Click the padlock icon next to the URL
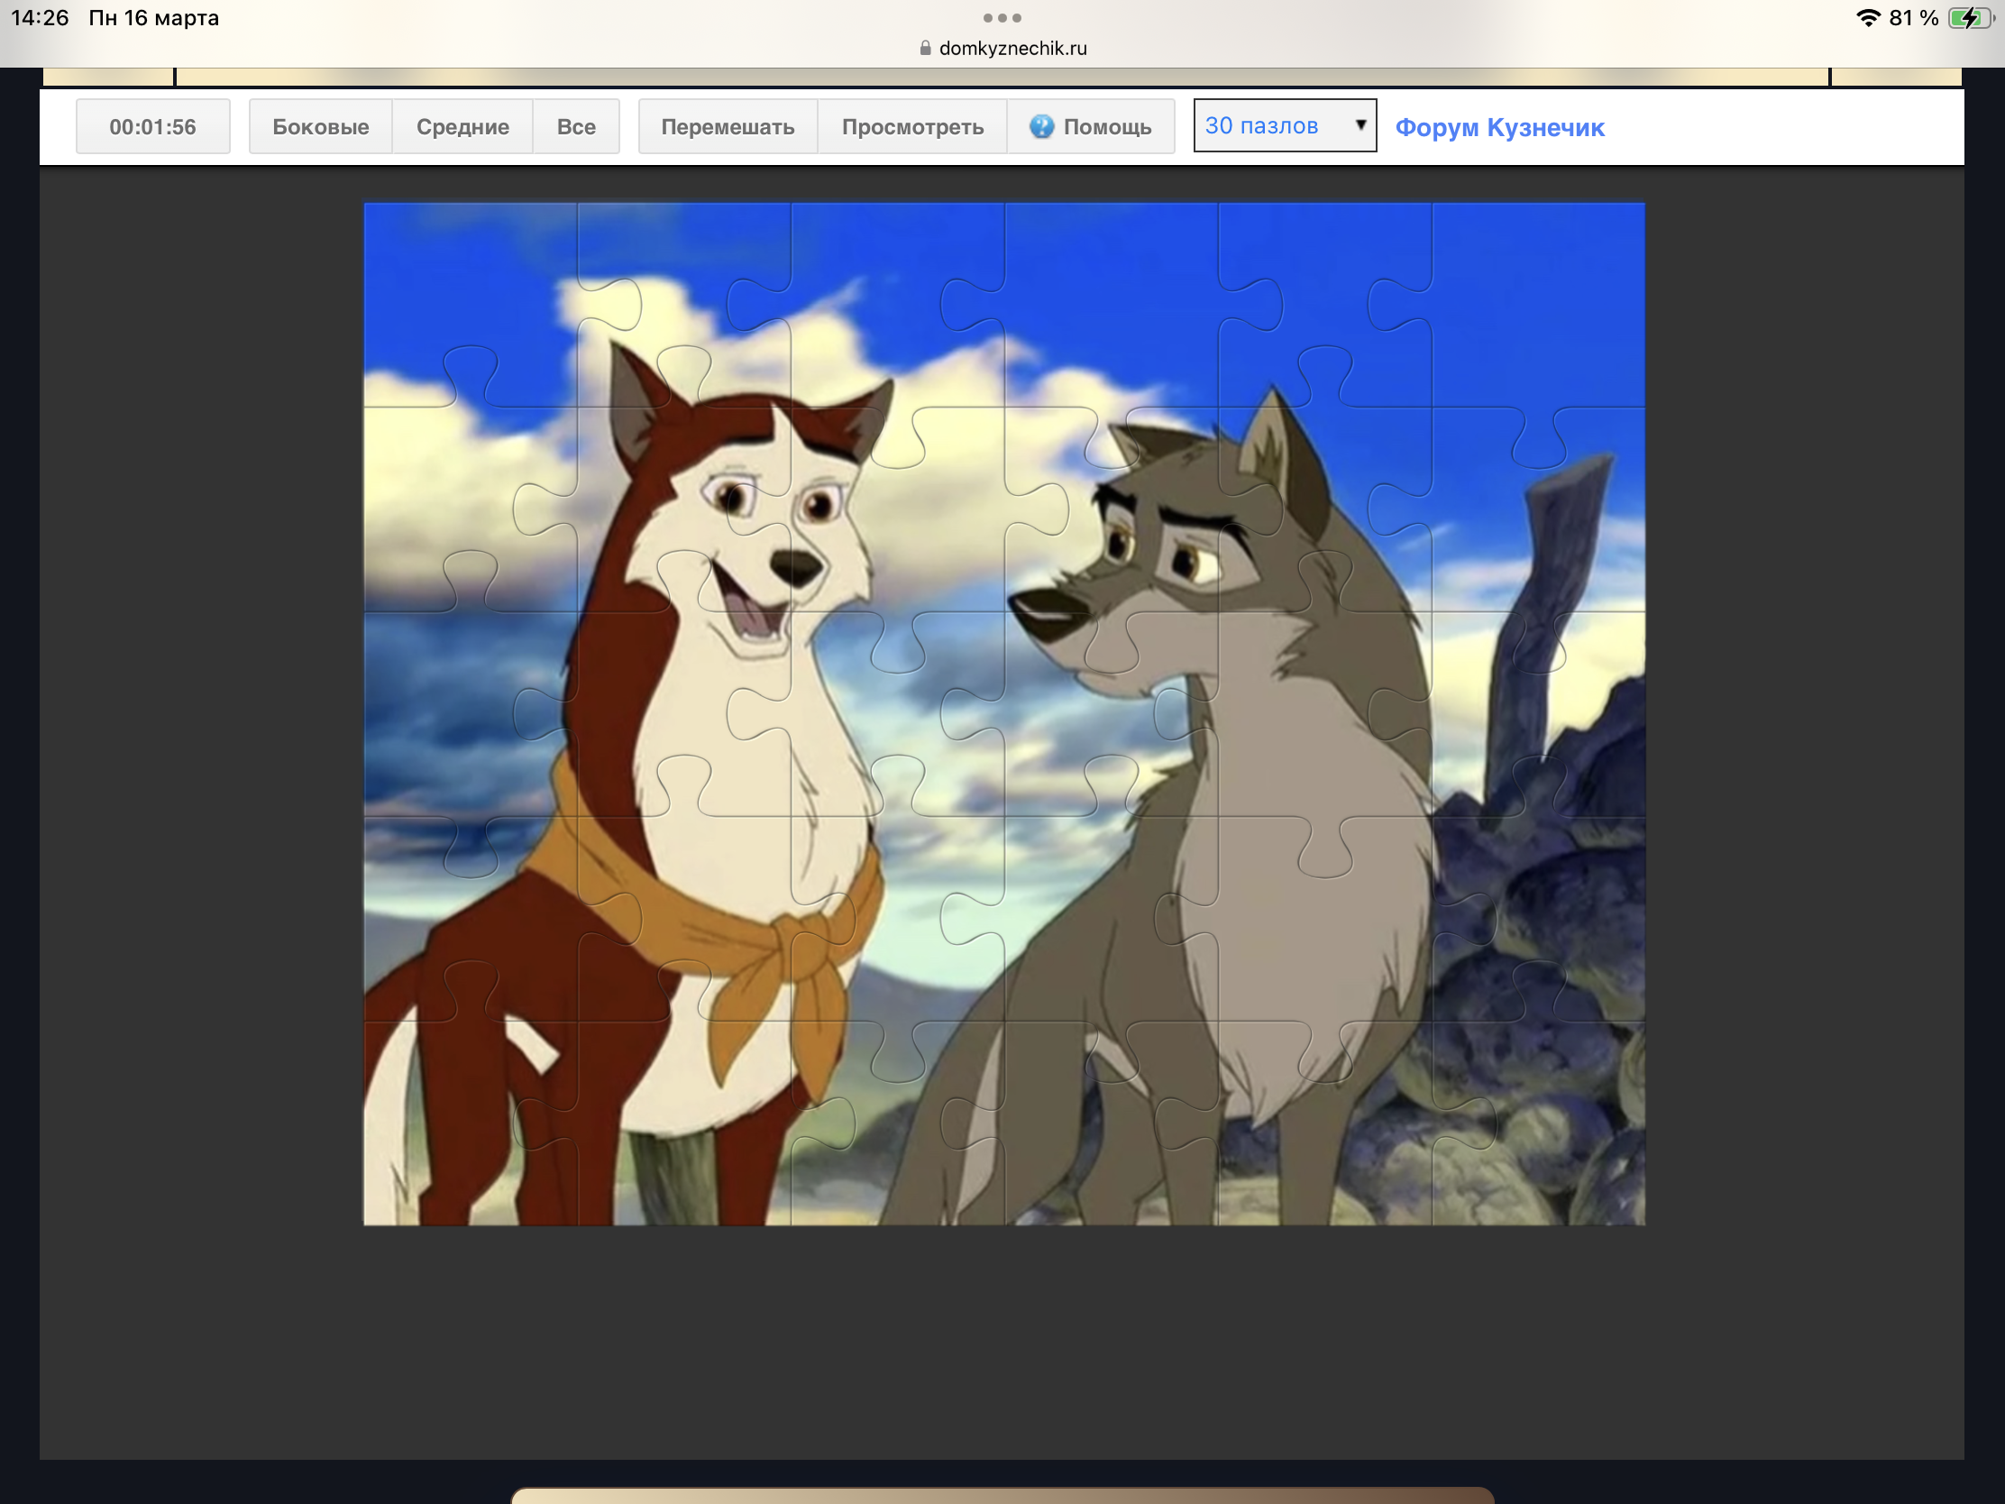Screen dimensions: 2005x1504 925,49
